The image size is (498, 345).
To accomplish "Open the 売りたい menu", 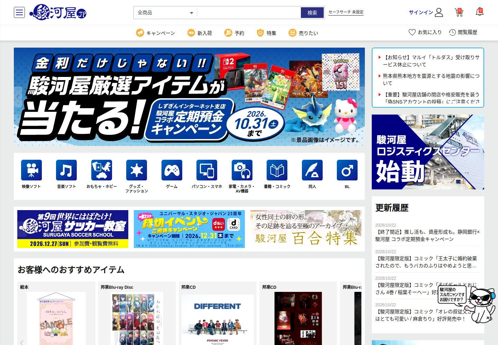I will coord(303,33).
